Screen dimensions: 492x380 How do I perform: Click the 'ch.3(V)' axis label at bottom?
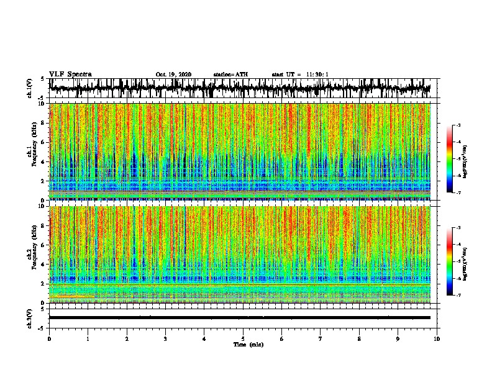pos(29,319)
